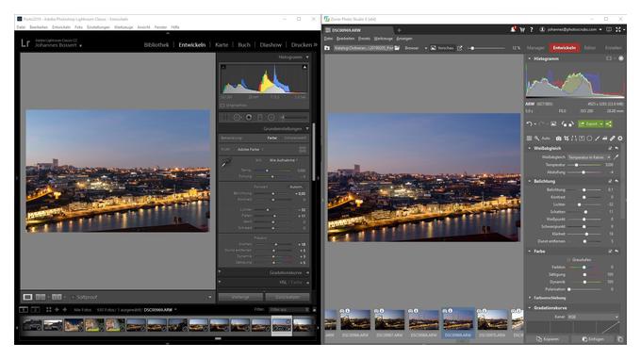Adjust Lightroom Belichtung slider

(x=273, y=193)
